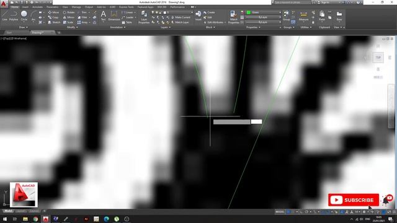Viewport: 397px width, 223px height.
Task: Click the Copy tool in Modify panel
Action: tap(53, 17)
